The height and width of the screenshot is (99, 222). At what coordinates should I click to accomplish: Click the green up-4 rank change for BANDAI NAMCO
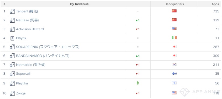coord(138,56)
